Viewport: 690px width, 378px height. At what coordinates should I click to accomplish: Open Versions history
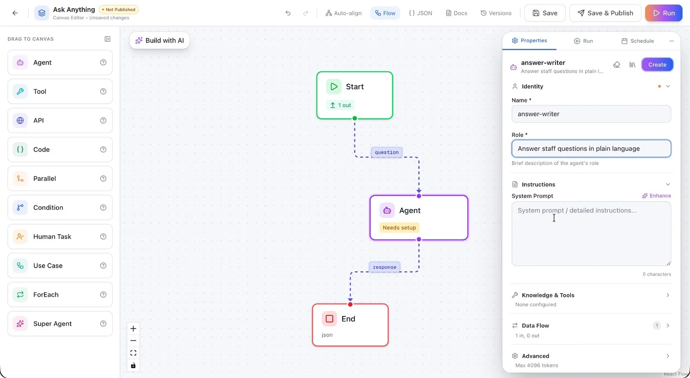[x=496, y=13]
